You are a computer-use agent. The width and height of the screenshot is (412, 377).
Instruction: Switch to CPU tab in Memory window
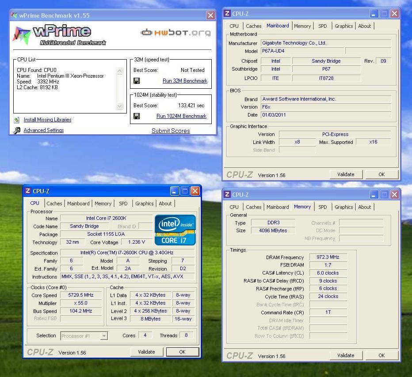coord(234,207)
